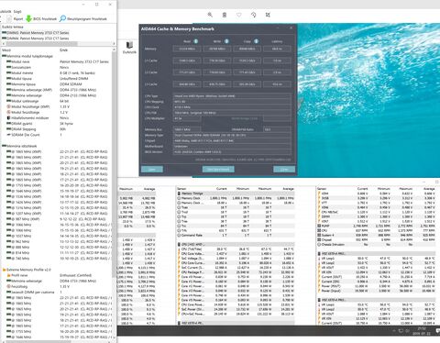Screen dimensions: 440x343
Task: Click the trash delete icon in the photo viewer
Action: tap(225, 15)
